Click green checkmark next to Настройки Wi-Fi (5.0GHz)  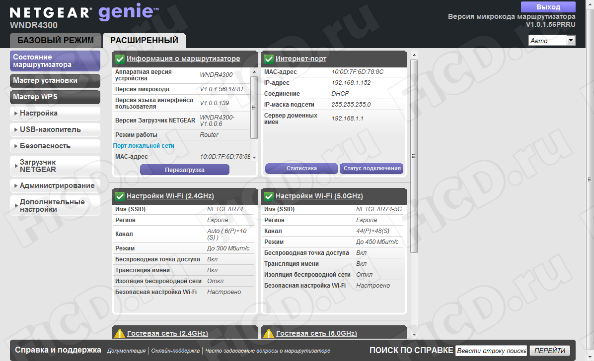tap(269, 196)
